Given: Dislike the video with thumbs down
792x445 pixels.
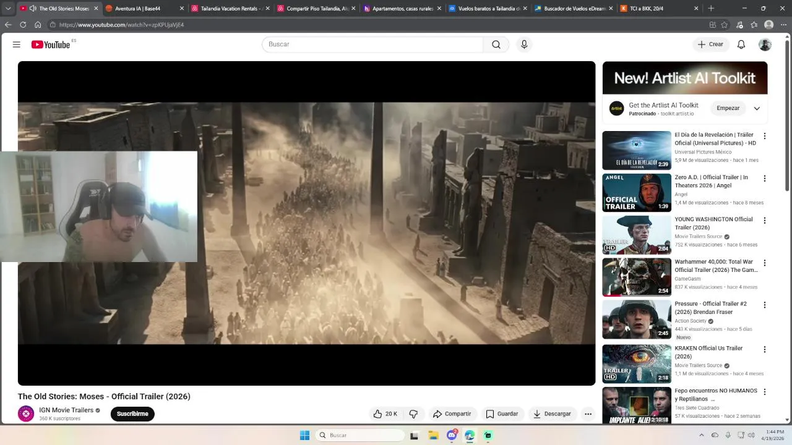Looking at the screenshot, I should pyautogui.click(x=413, y=414).
